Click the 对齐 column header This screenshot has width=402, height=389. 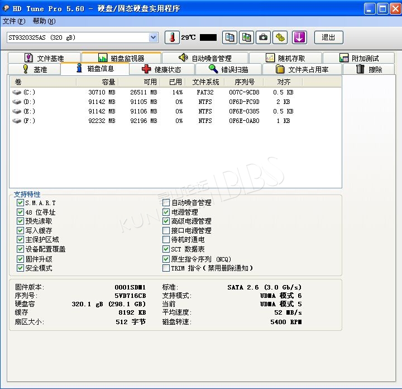(x=283, y=82)
